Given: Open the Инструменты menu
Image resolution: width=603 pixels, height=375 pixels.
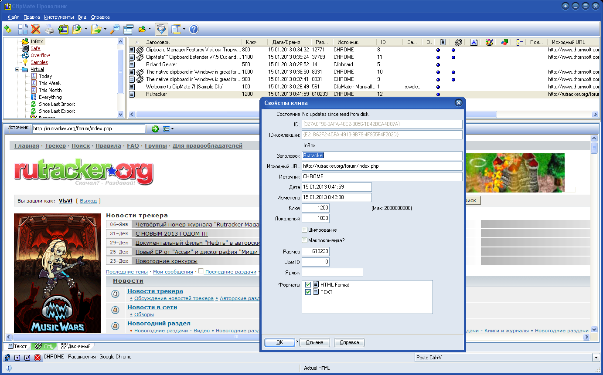Looking at the screenshot, I should tap(59, 17).
